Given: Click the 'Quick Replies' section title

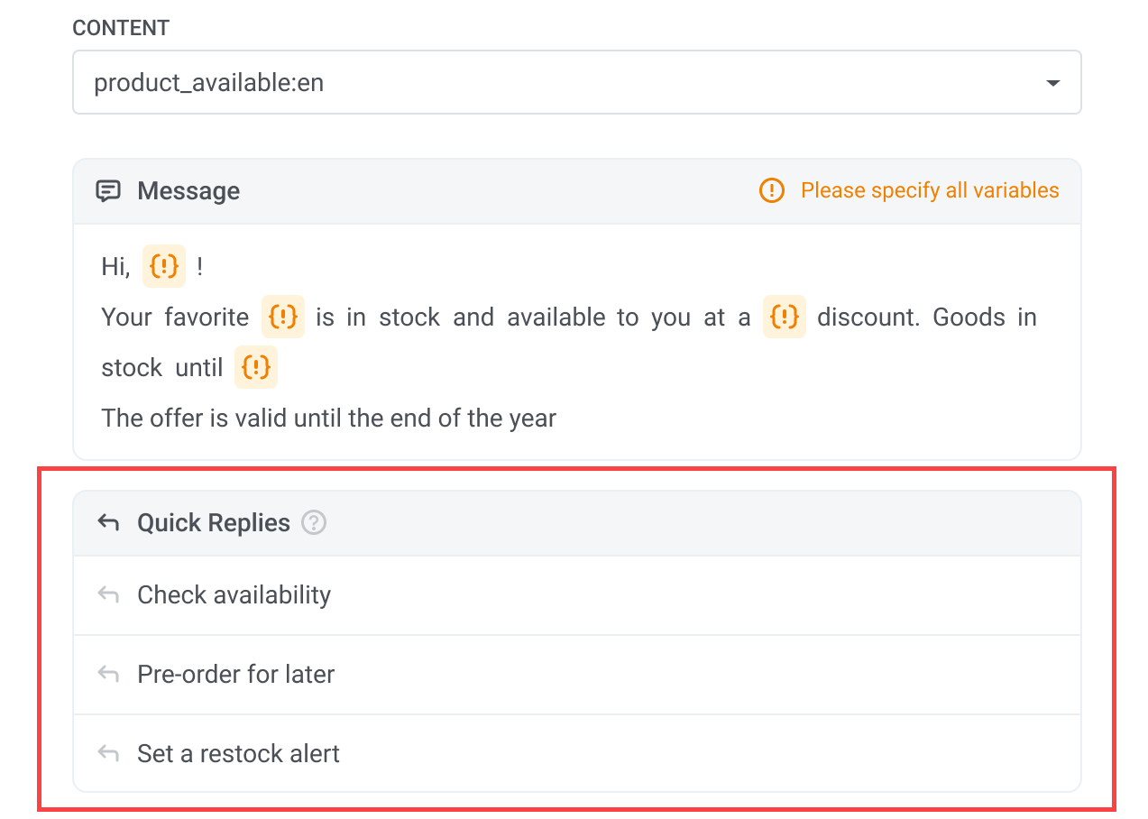Looking at the screenshot, I should pyautogui.click(x=214, y=523).
